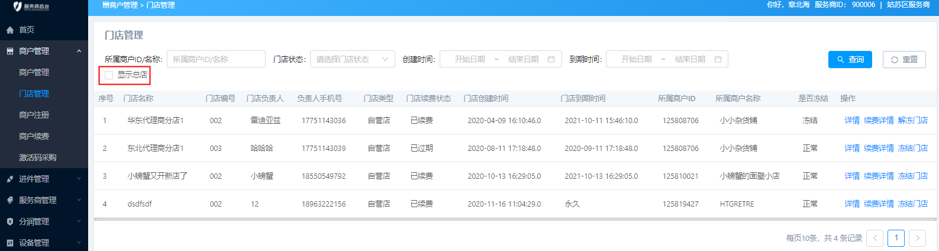939x251 pixels.
Task: Open 商户注册 in the sidebar
Action: pos(34,115)
